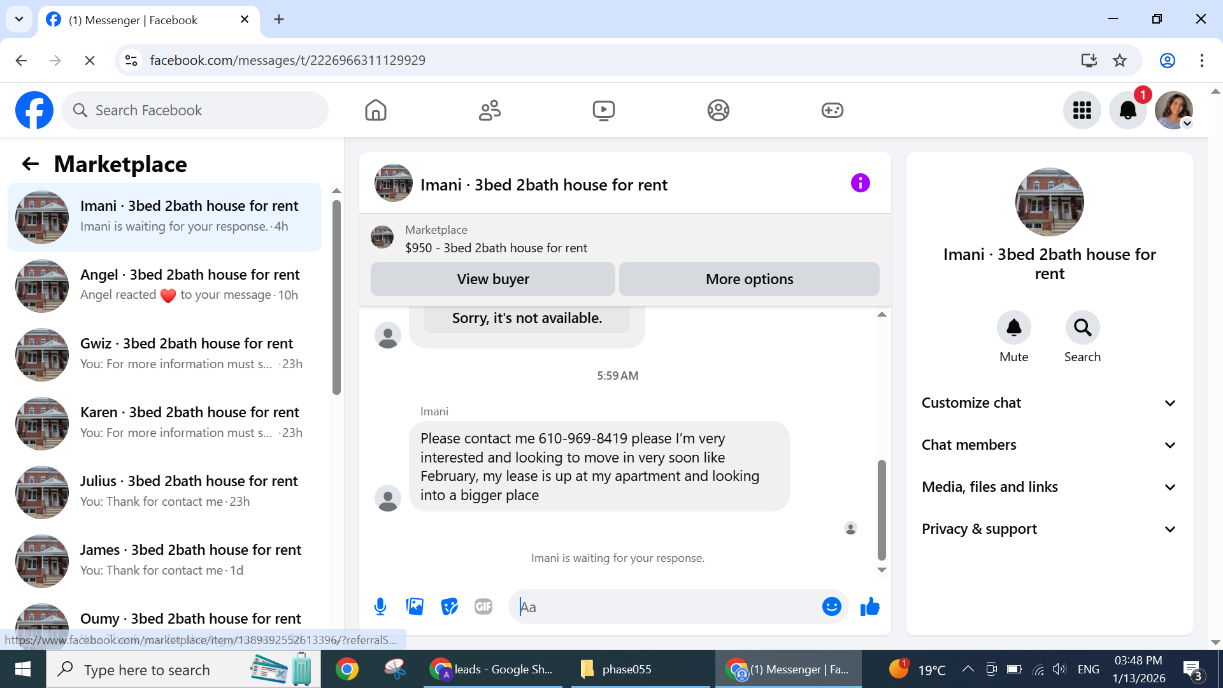Attach a photo using the image icon
This screenshot has height=688, width=1223.
[415, 606]
